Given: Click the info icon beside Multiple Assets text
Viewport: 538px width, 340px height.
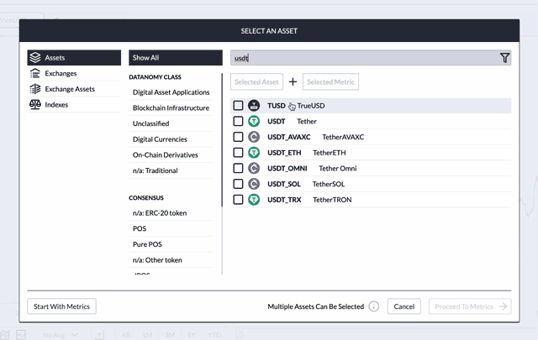Looking at the screenshot, I should point(373,306).
